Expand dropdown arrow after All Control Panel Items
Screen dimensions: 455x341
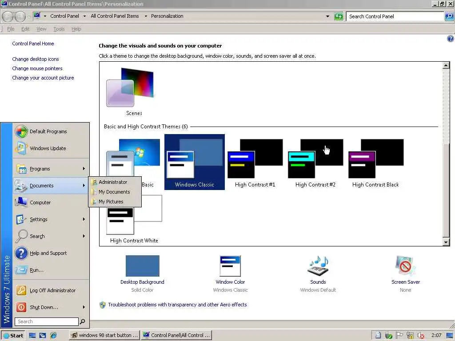tap(146, 16)
